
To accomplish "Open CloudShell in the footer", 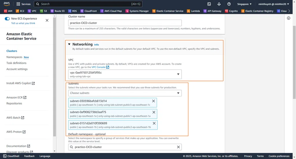I will point(11,156).
